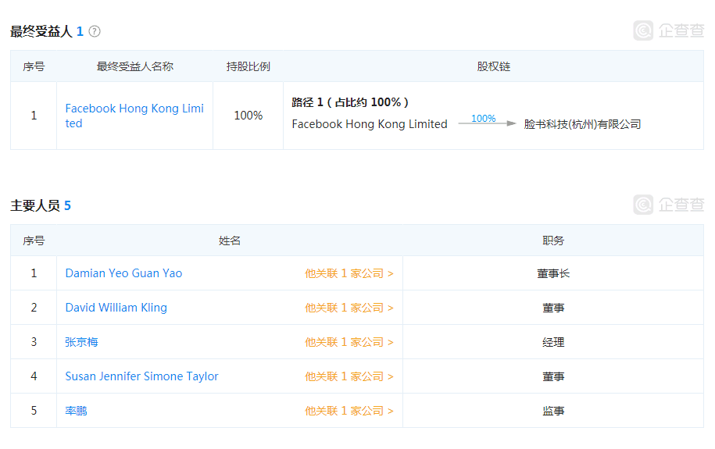The height and width of the screenshot is (449, 715).
Task: Click the 姓名 column header
Action: (x=230, y=241)
